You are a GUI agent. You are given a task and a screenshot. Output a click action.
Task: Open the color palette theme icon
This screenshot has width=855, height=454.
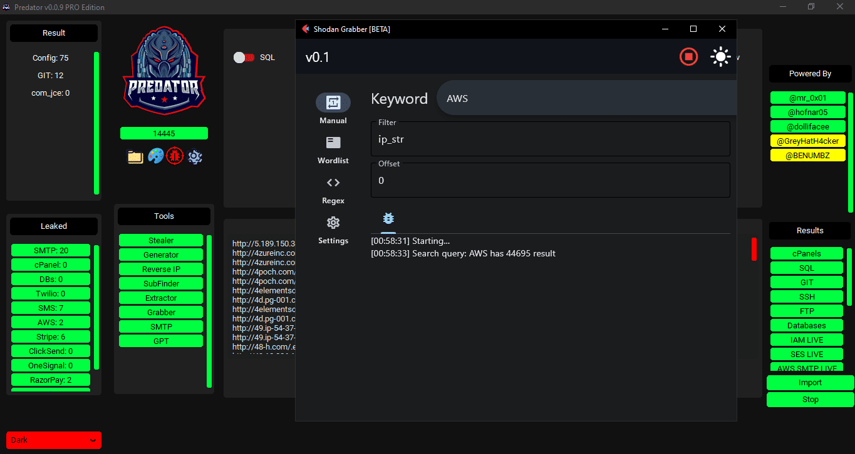tap(155, 156)
